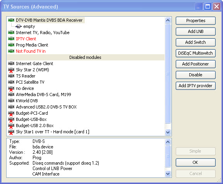Disable the selected module
This screenshot has height=184, width=223.
196,75
